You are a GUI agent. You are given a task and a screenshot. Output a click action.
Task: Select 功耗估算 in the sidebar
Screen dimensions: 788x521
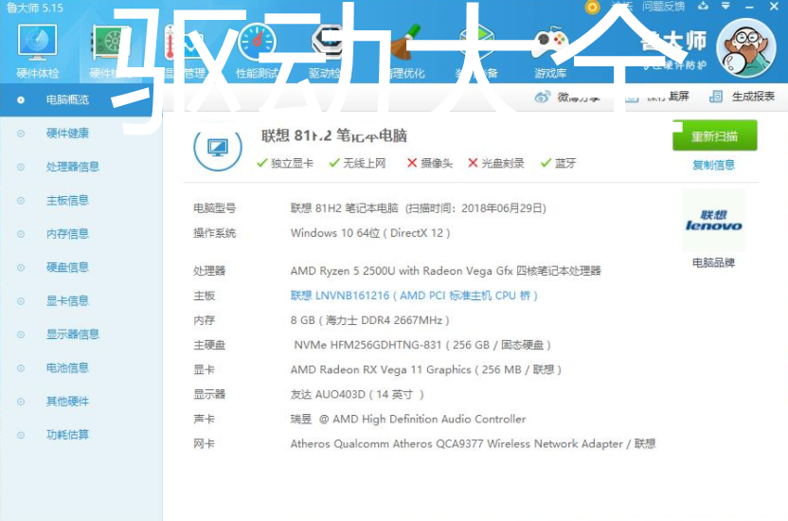point(67,435)
